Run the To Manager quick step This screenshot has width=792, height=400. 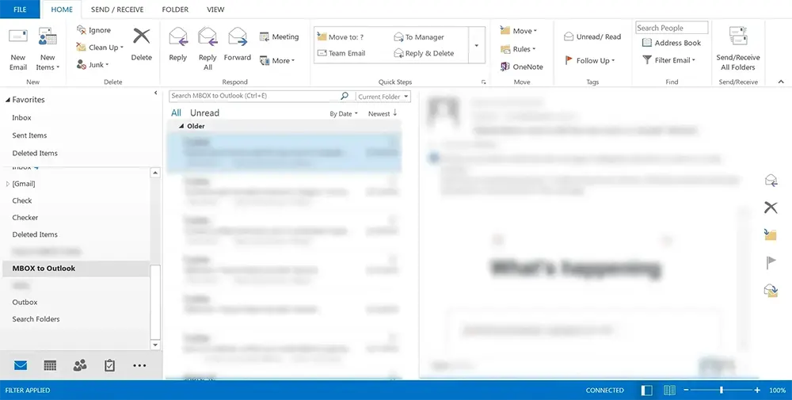pyautogui.click(x=419, y=37)
